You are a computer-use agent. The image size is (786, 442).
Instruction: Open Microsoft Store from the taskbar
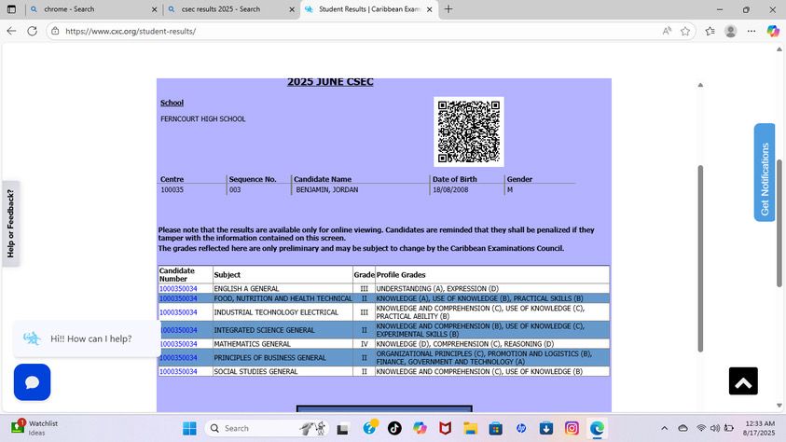[x=496, y=428]
